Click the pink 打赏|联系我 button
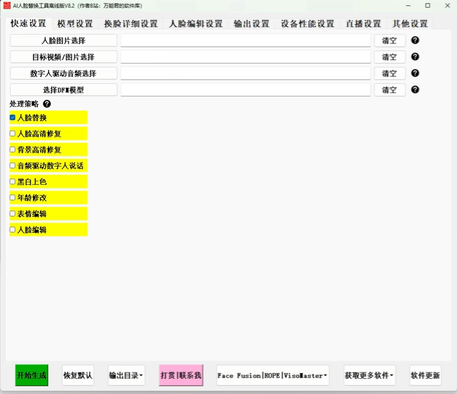Image resolution: width=457 pixels, height=394 pixels. 181,376
